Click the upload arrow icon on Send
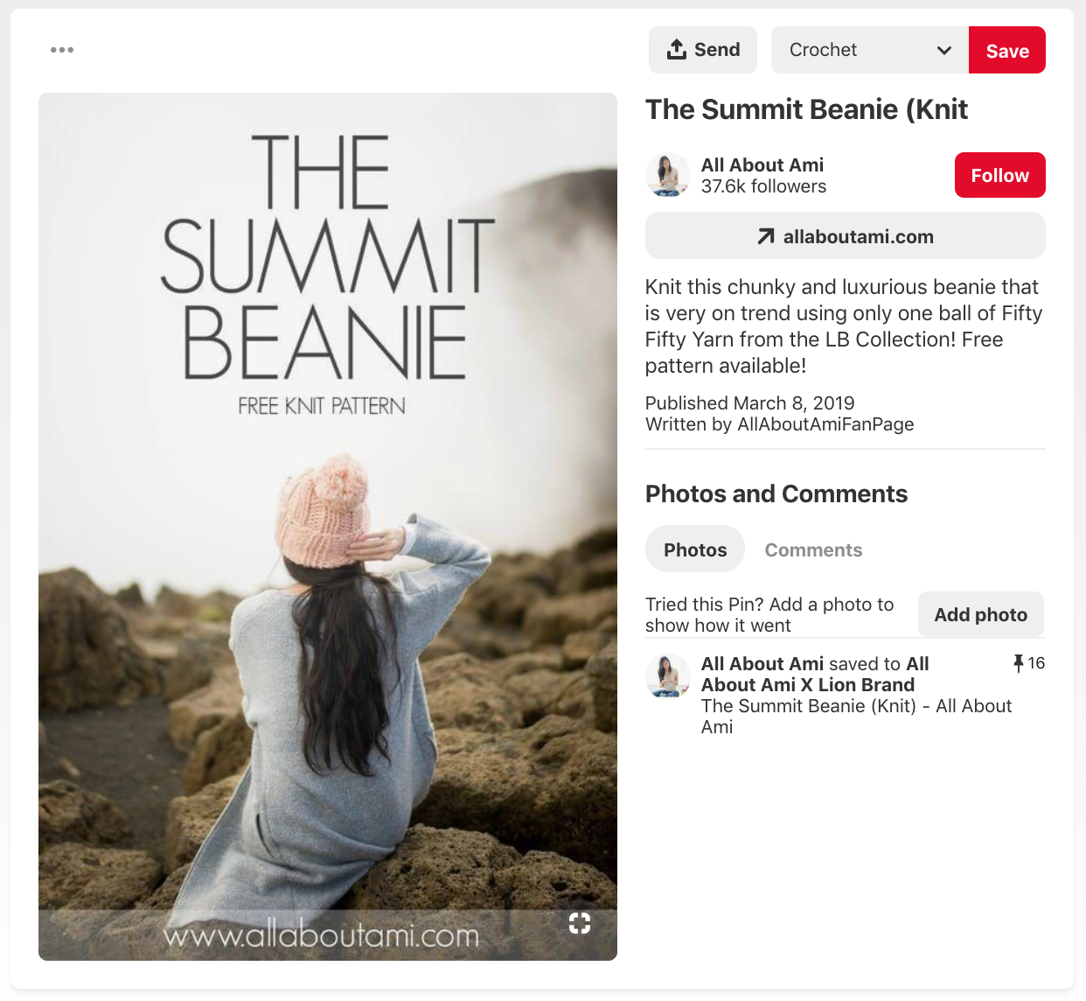 tap(676, 50)
